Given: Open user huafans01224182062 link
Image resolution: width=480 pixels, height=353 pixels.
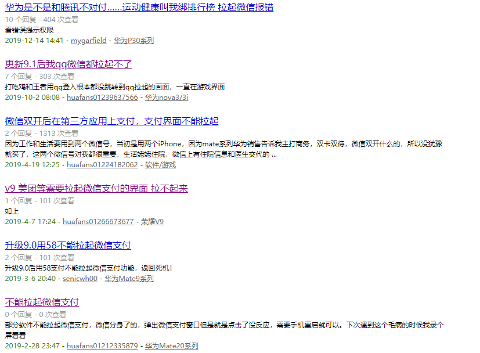Looking at the screenshot, I should (102, 165).
